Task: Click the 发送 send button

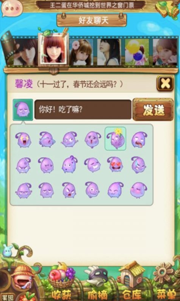Action: coord(153,110)
